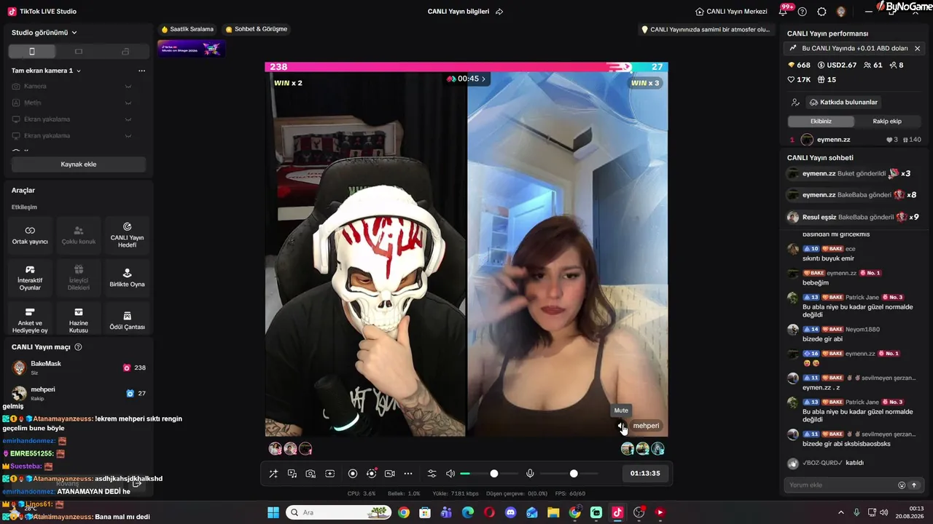Viewport: 933px width, 524px height.
Task: Expand the match timer 00:45 chevron
Action: pos(483,79)
